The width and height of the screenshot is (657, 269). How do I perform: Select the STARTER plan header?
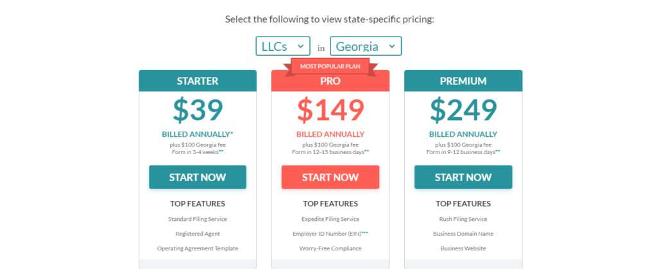[x=198, y=81]
